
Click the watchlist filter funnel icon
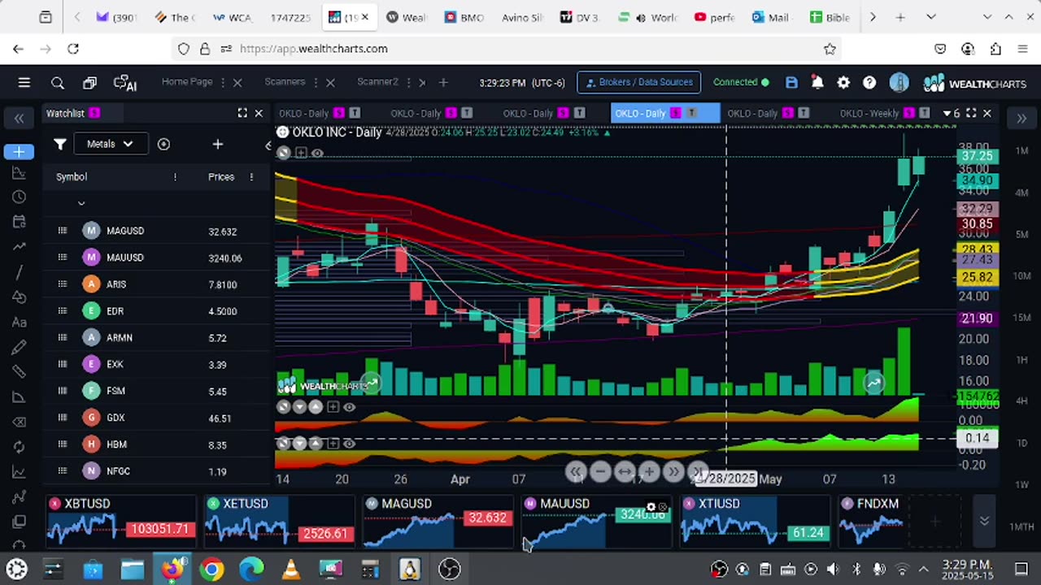[x=60, y=144]
